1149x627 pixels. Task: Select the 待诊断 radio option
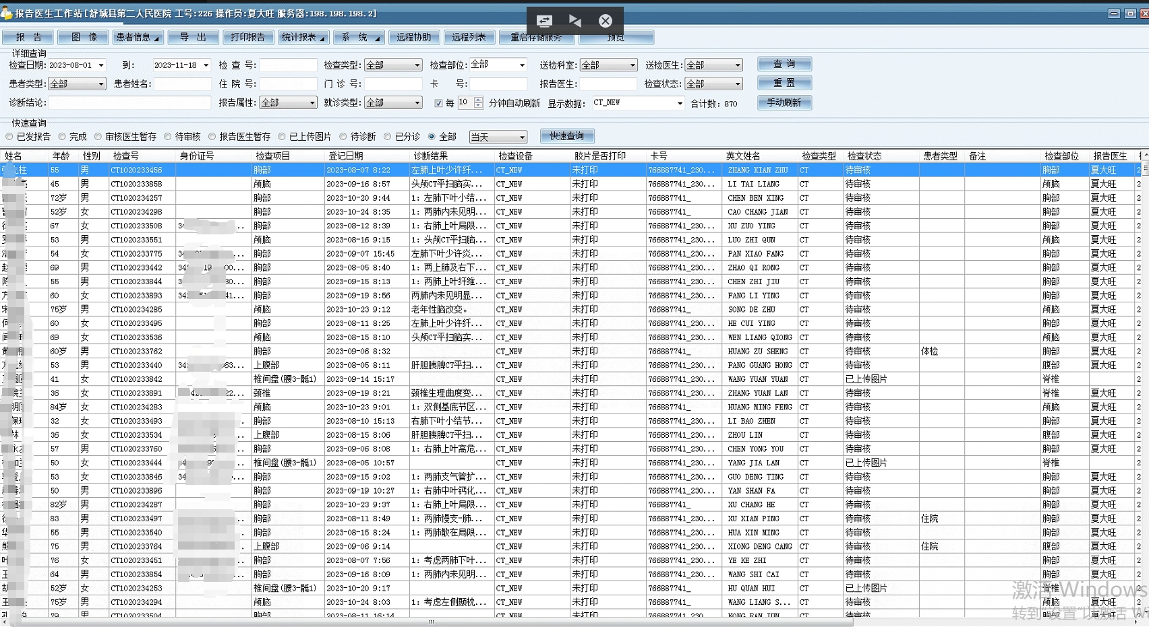(343, 137)
